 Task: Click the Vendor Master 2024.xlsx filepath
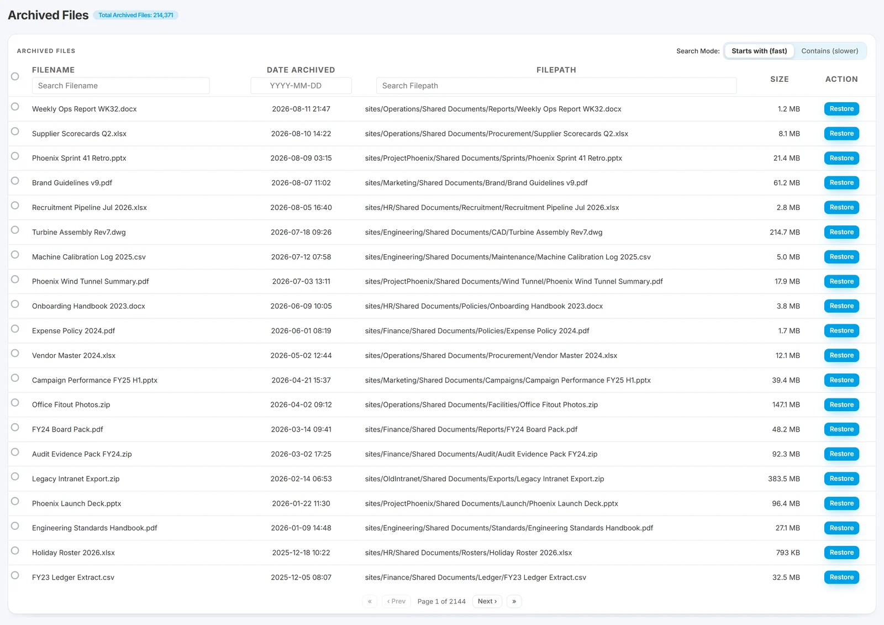click(491, 355)
